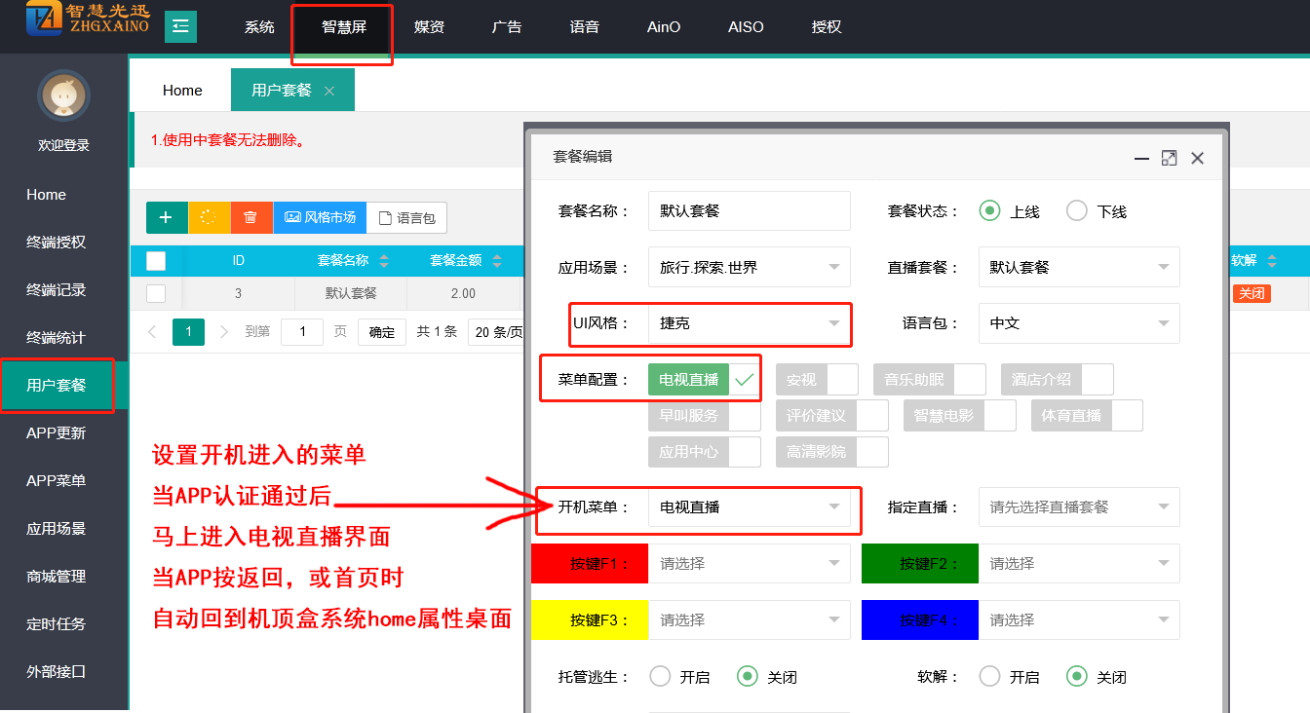Open the UI风格 dropdown showing 捷克

click(749, 323)
